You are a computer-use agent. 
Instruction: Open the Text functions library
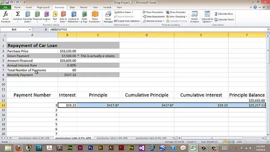pos(55,17)
